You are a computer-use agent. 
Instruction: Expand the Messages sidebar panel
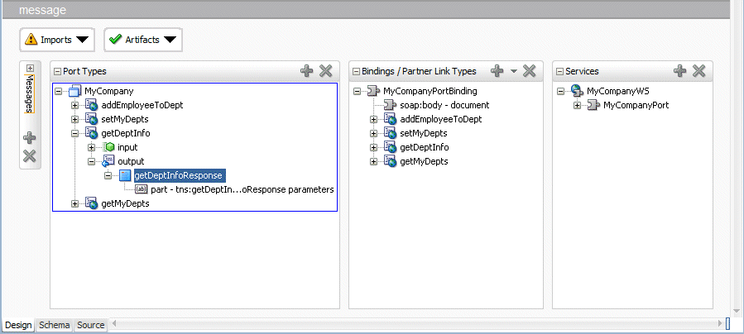point(30,69)
